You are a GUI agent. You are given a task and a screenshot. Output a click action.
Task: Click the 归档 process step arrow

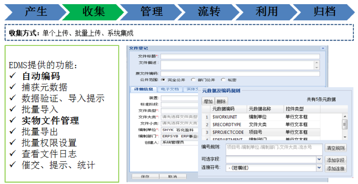[325, 11]
